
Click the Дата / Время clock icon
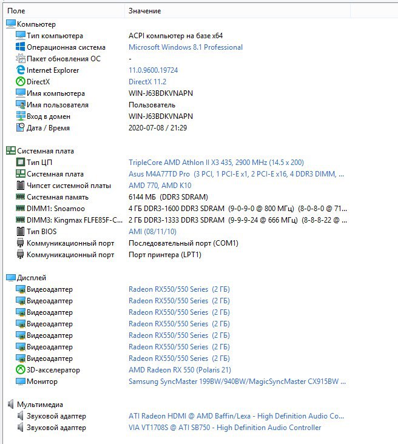pyautogui.click(x=21, y=128)
